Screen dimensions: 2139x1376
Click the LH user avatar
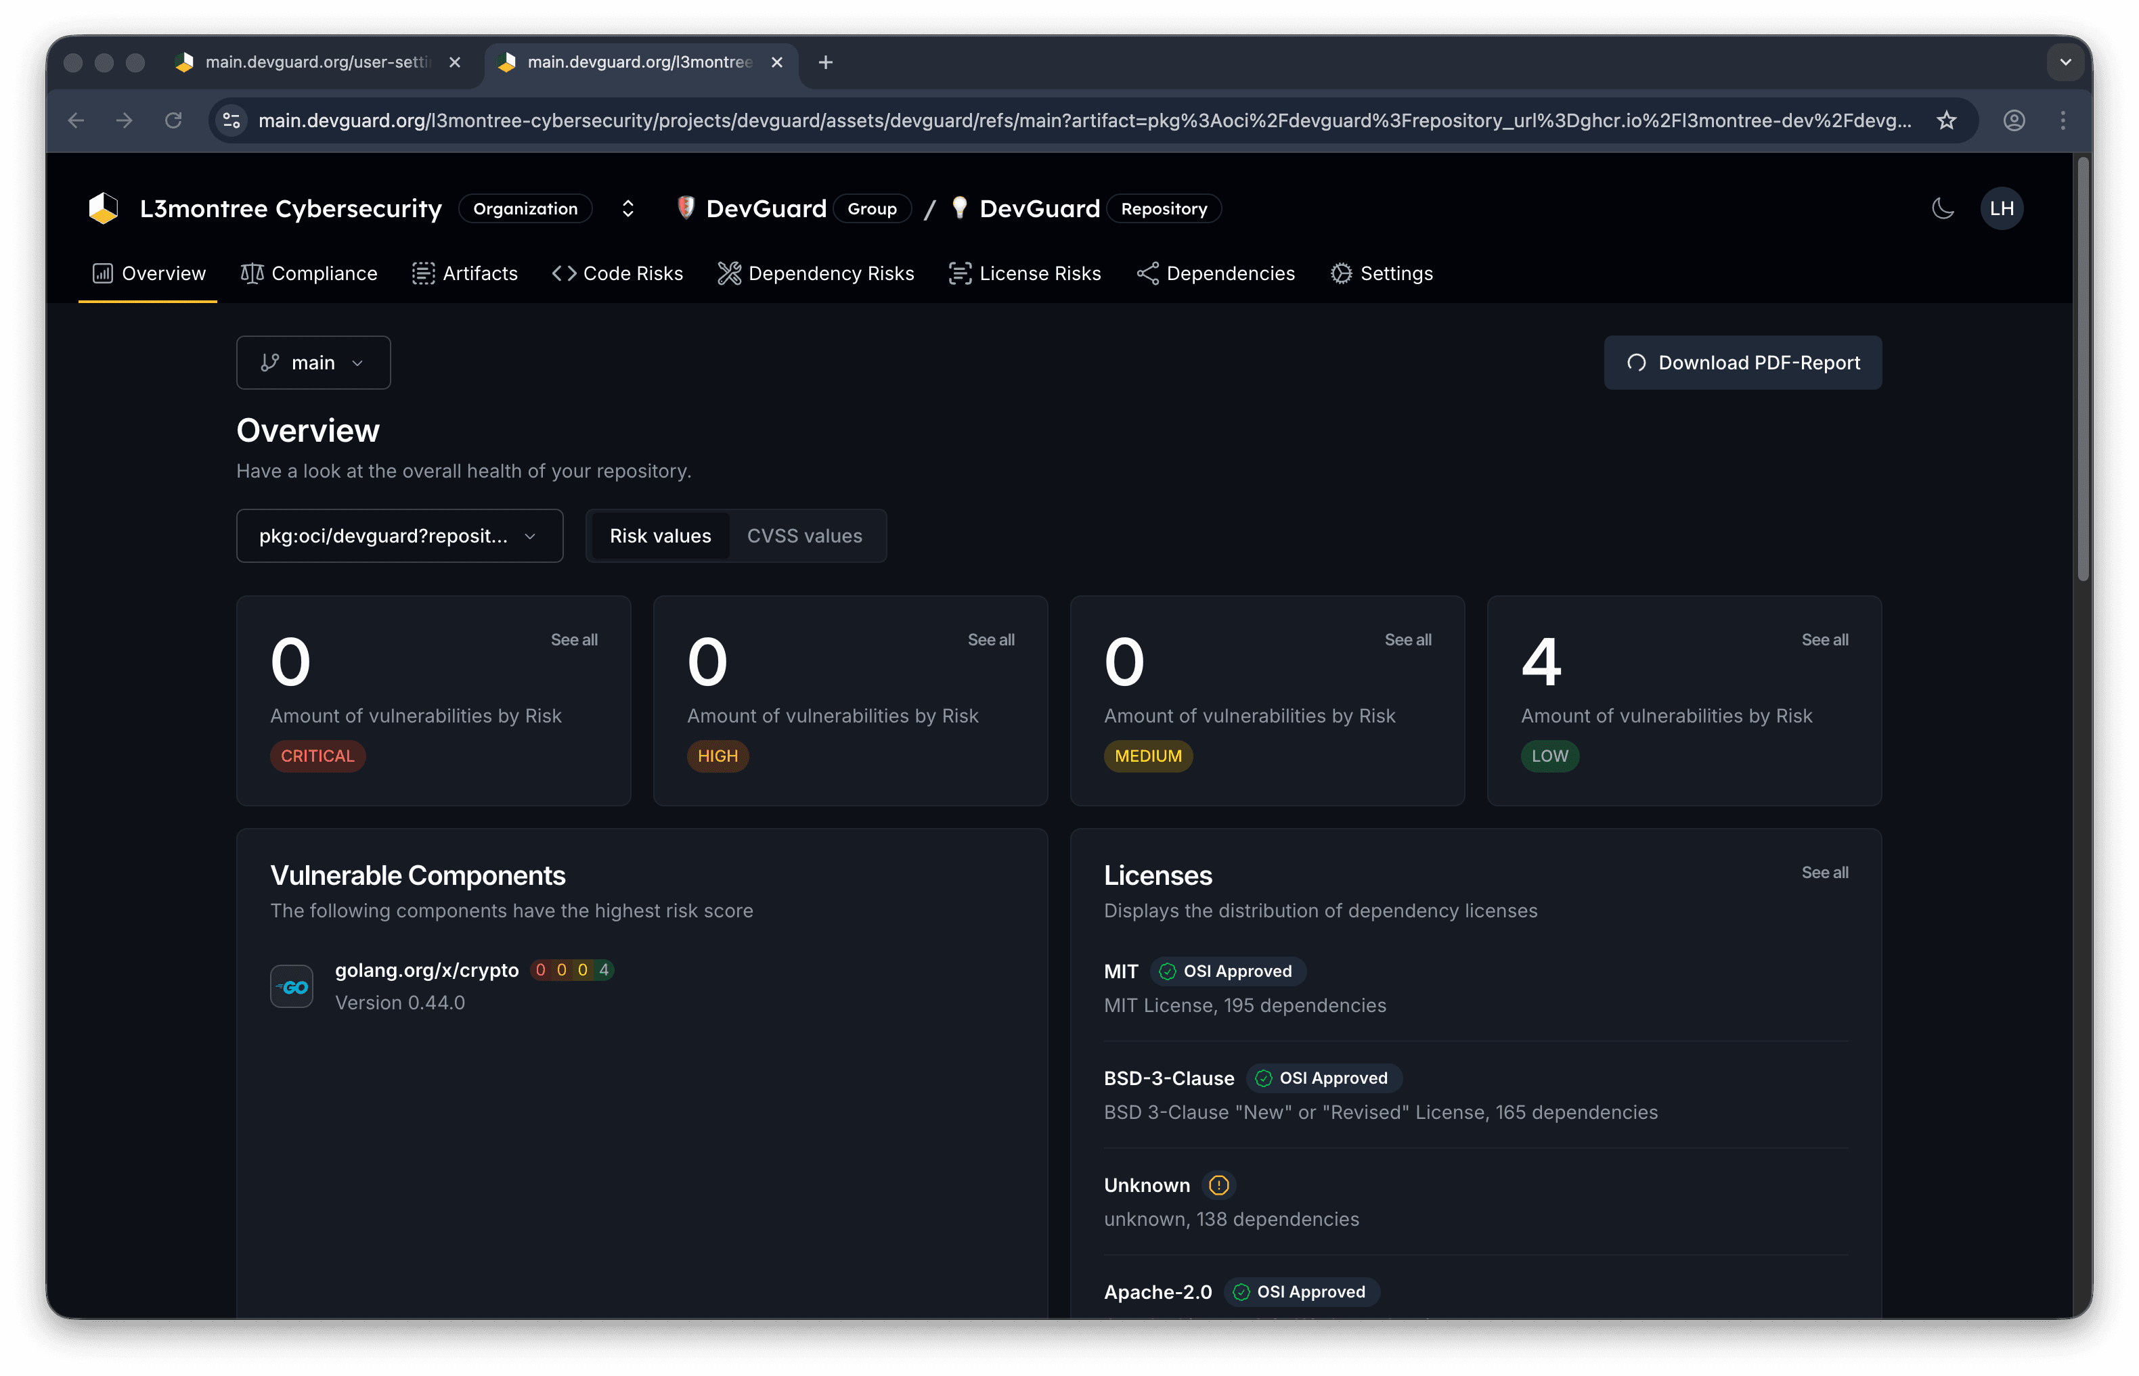tap(2002, 208)
